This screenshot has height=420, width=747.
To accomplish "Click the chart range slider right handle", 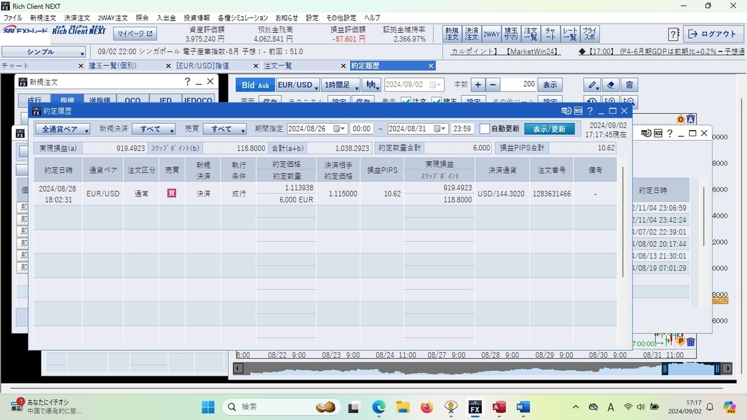I will [x=718, y=368].
